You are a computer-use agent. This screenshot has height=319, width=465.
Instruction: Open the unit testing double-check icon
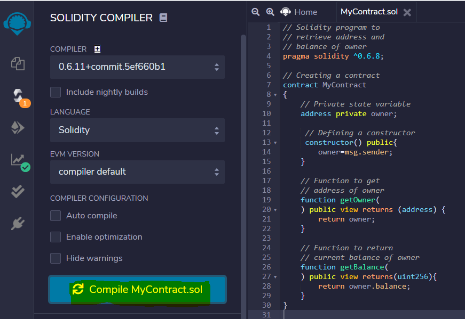(x=18, y=192)
